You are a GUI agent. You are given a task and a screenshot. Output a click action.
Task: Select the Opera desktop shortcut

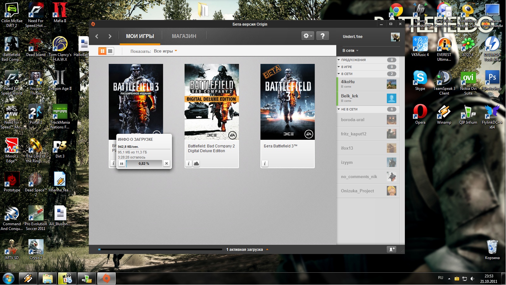click(420, 114)
